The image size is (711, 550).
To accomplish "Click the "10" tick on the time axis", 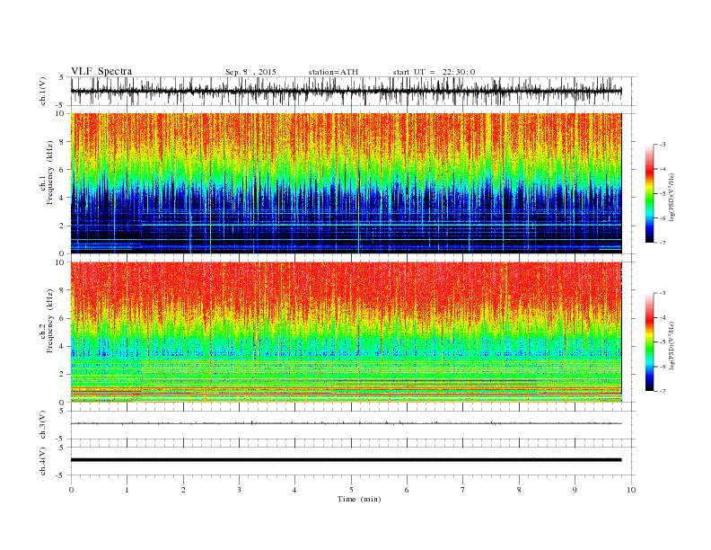I will tap(631, 490).
